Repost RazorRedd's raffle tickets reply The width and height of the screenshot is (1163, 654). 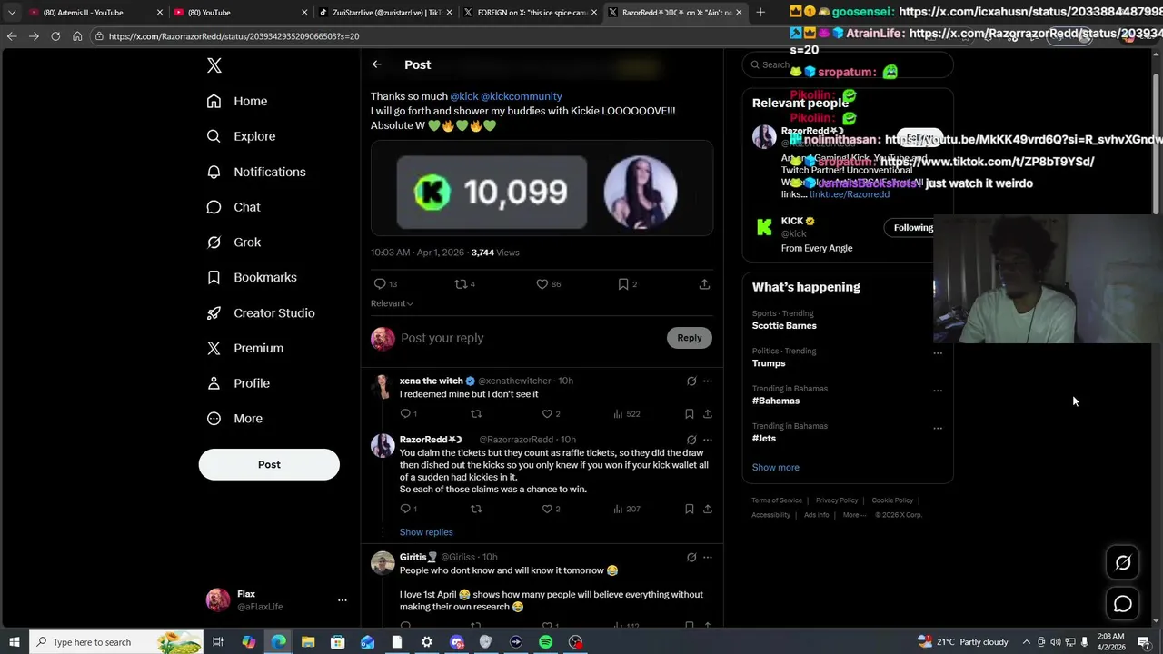(476, 509)
